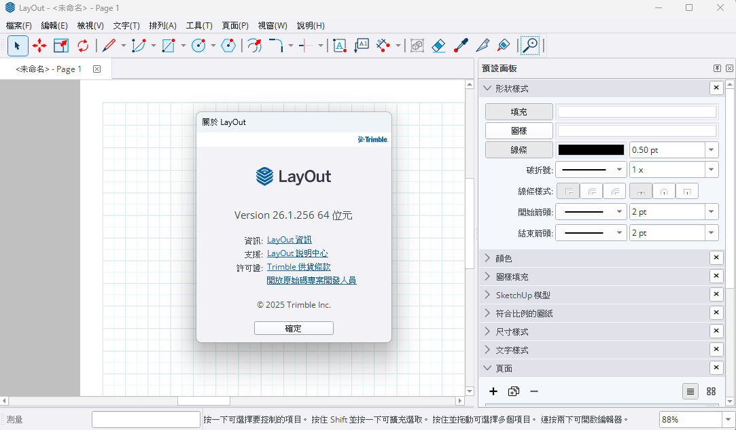Duplicate the page in 頁面 panel
The height and width of the screenshot is (430, 736).
(514, 391)
